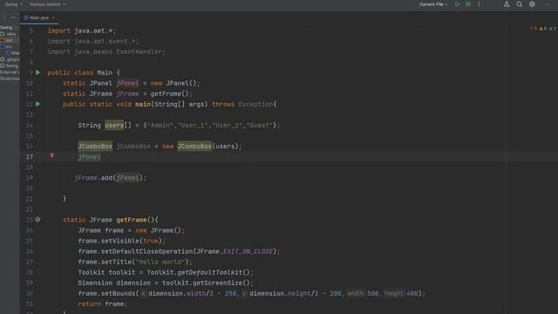Image resolution: width=558 pixels, height=314 pixels.
Task: Click 'Exception' in the main method signature
Action: pos(255,105)
